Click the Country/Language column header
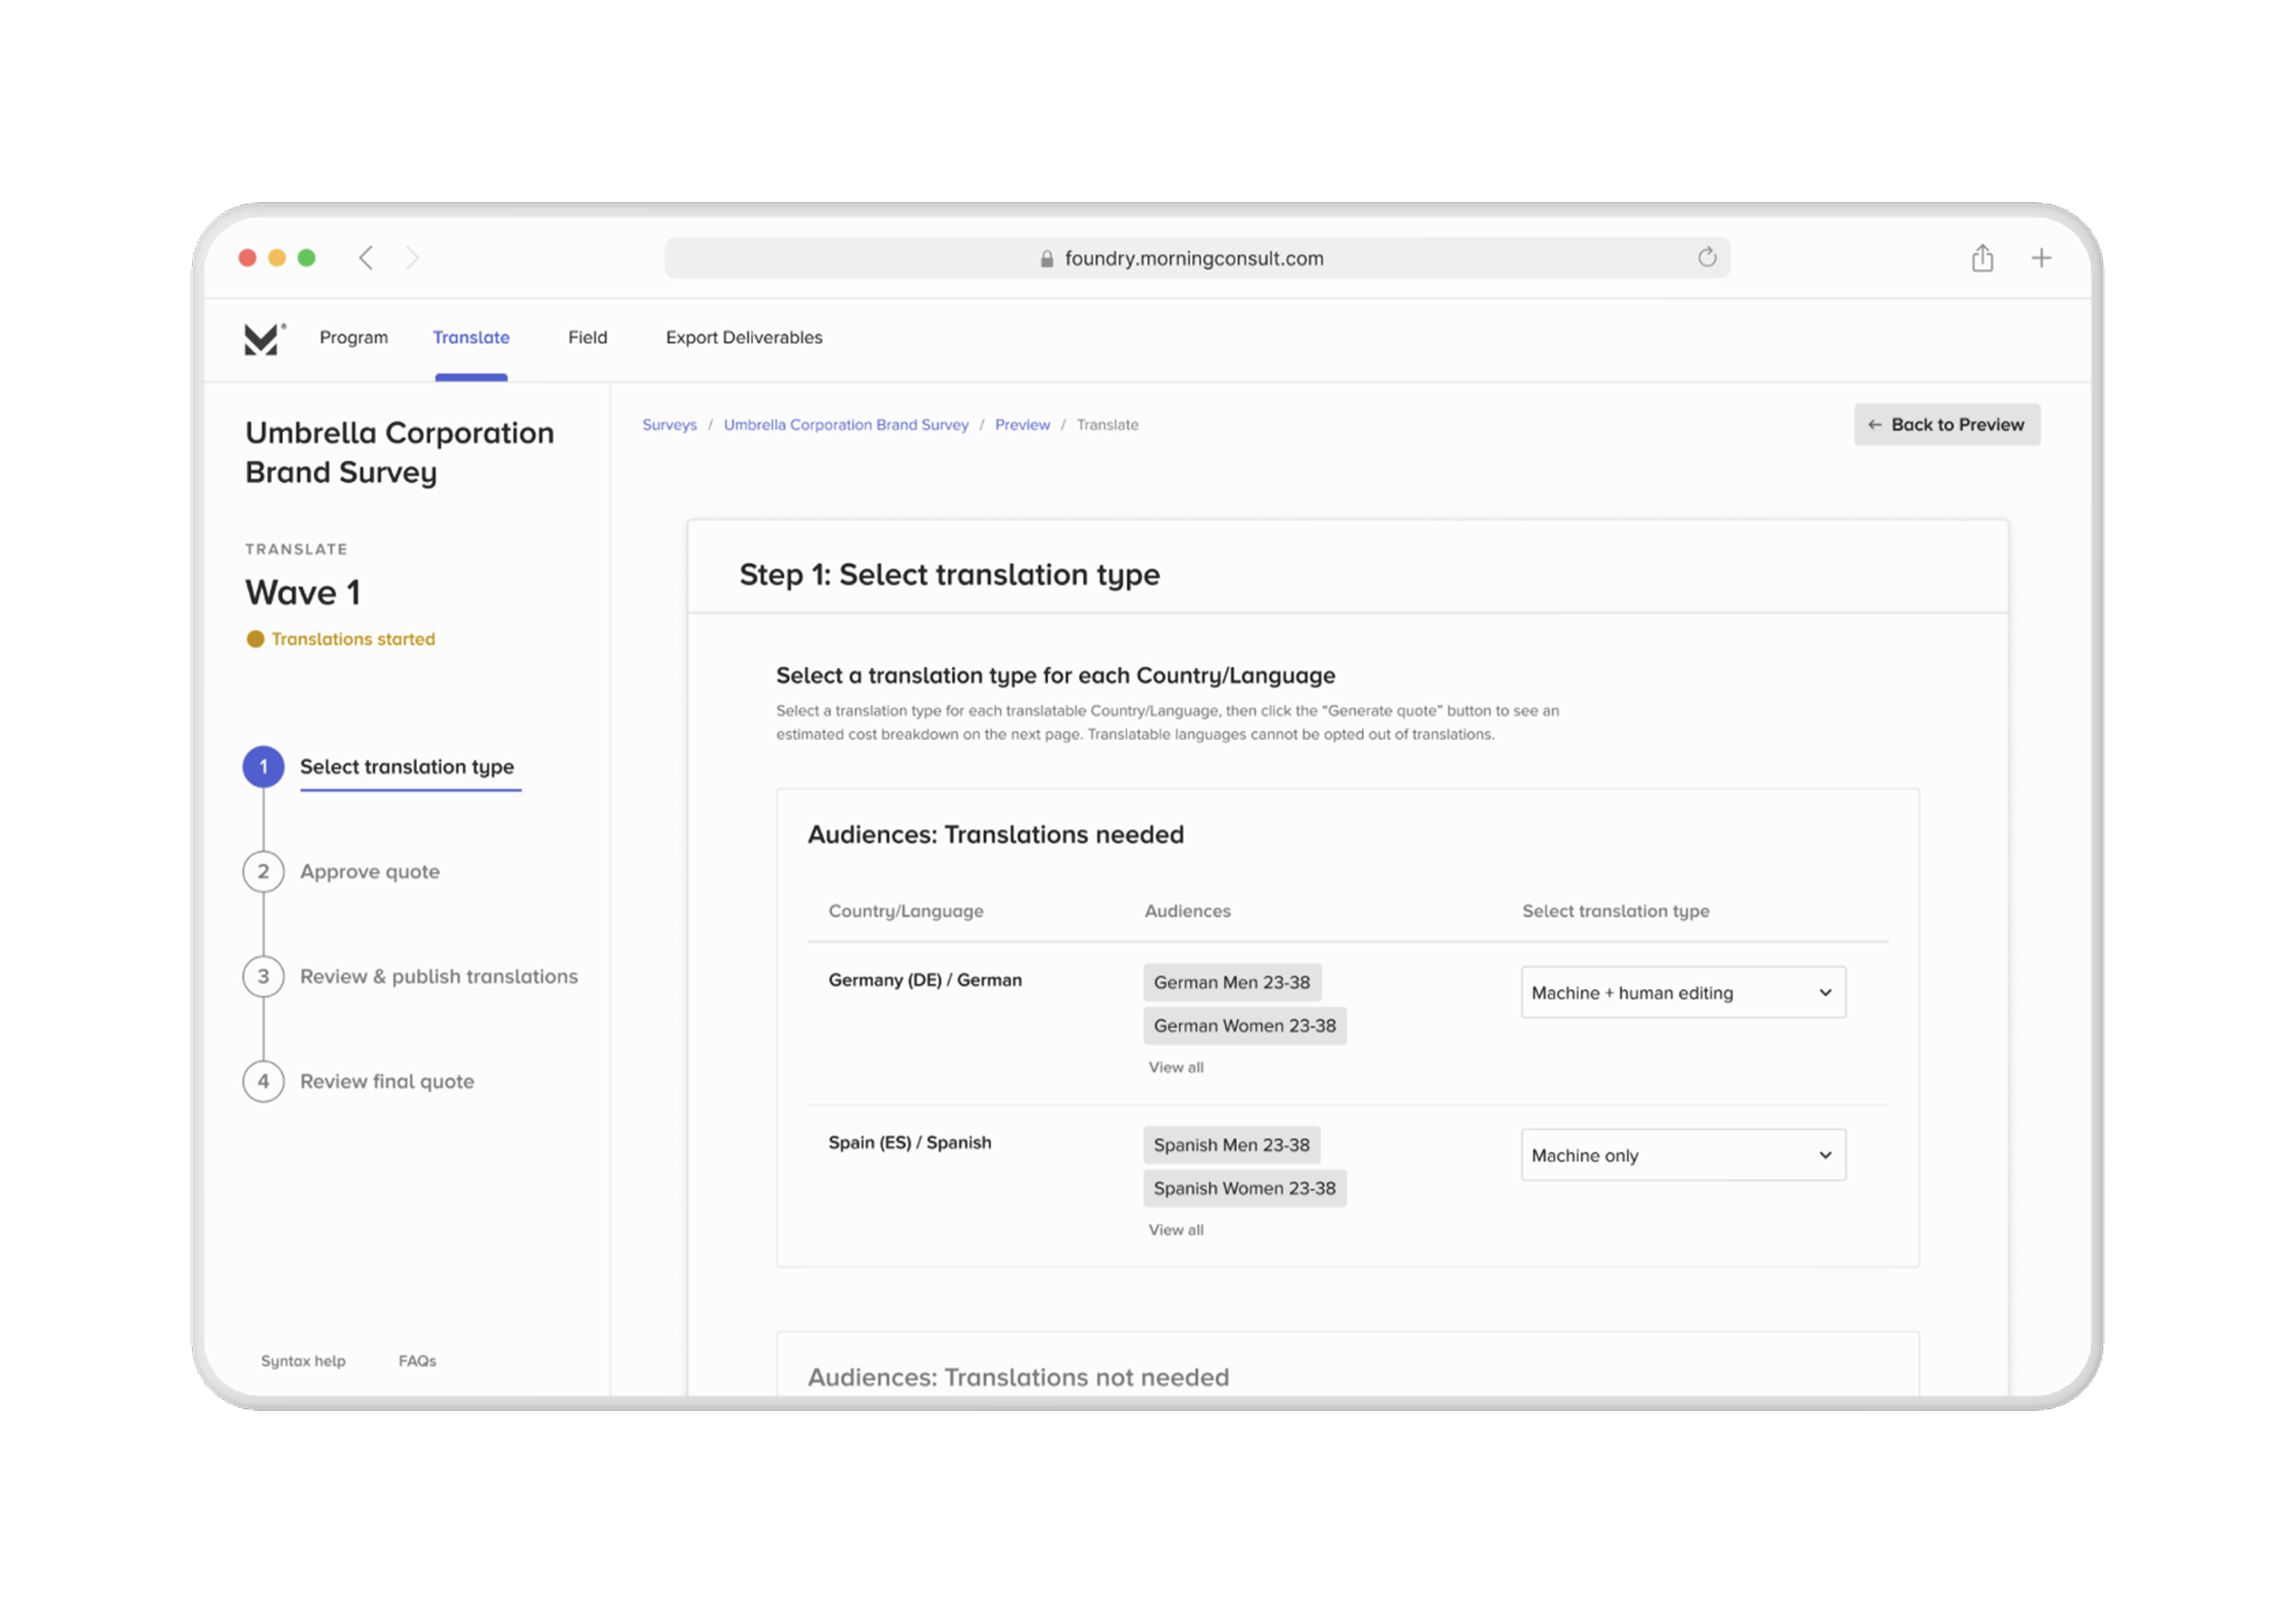Screen dimensions: 2296x1612 (906, 912)
